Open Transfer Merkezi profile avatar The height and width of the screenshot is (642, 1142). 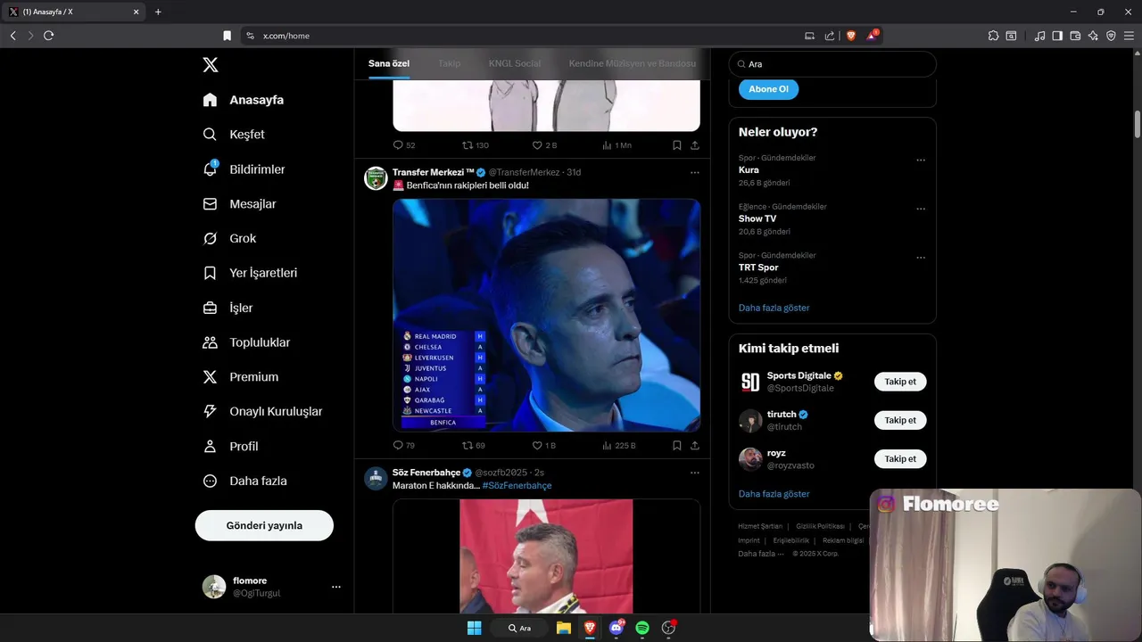point(376,177)
